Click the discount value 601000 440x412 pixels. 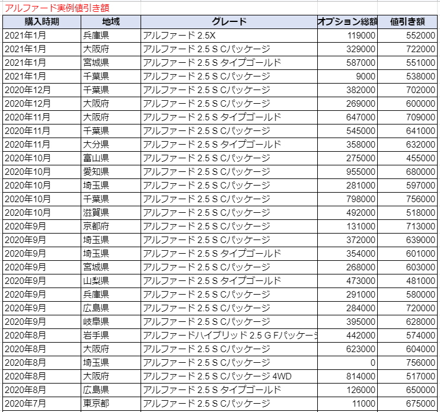point(407,254)
